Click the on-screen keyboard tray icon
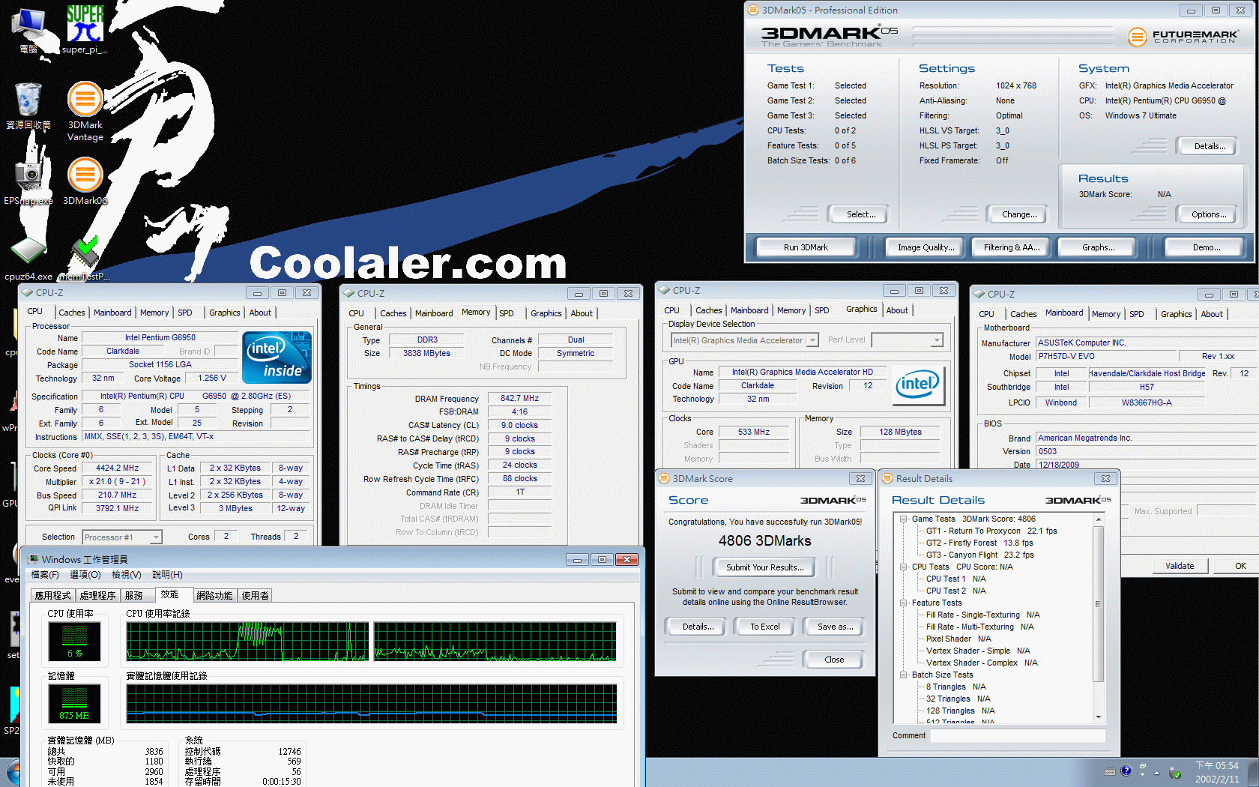Viewport: 1259px width, 787px height. click(1110, 772)
